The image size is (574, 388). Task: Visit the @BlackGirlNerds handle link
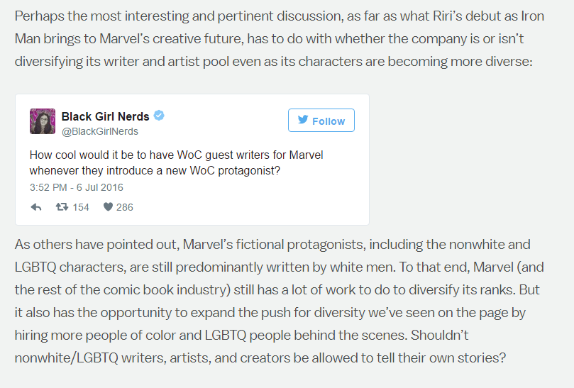click(100, 131)
